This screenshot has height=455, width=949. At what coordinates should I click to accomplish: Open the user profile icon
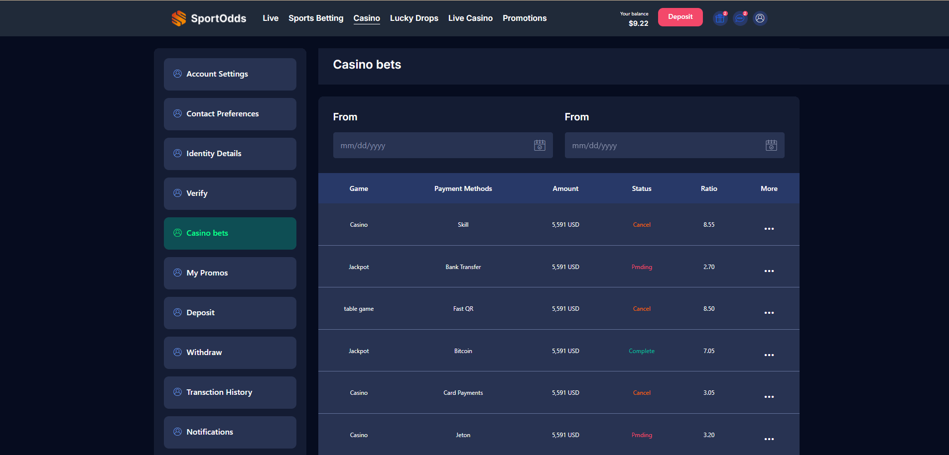760,18
